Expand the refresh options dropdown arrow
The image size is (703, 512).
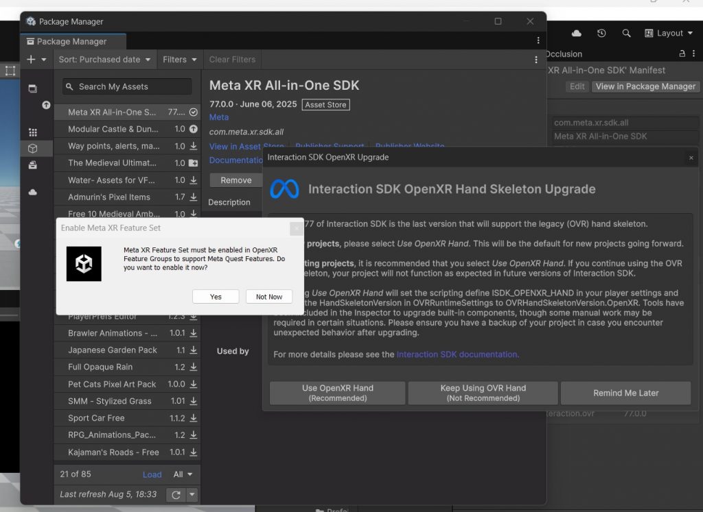(192, 495)
